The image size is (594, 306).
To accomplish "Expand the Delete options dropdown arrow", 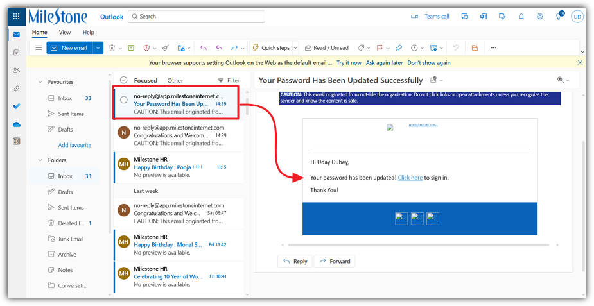I will click(x=120, y=48).
